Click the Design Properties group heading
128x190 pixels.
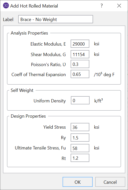pos(28,116)
